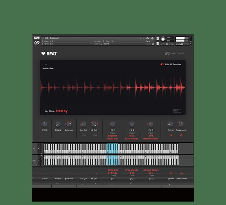Viewport: 226px width, 205px height.
Task: Shift the keyboard octave down
Action: pos(35,151)
